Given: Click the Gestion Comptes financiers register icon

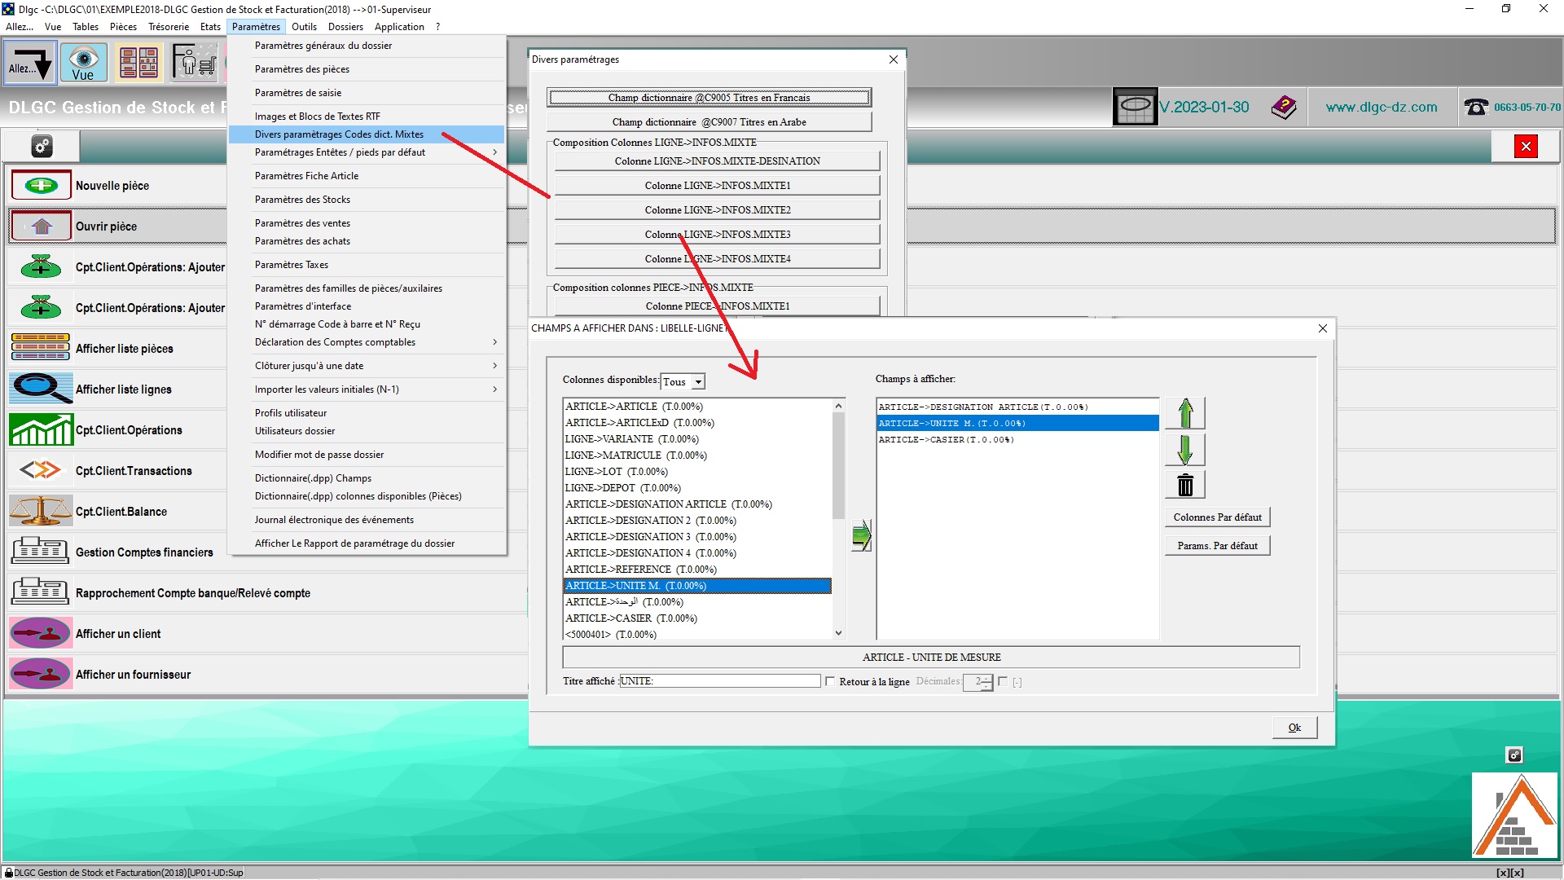Looking at the screenshot, I should tap(41, 552).
